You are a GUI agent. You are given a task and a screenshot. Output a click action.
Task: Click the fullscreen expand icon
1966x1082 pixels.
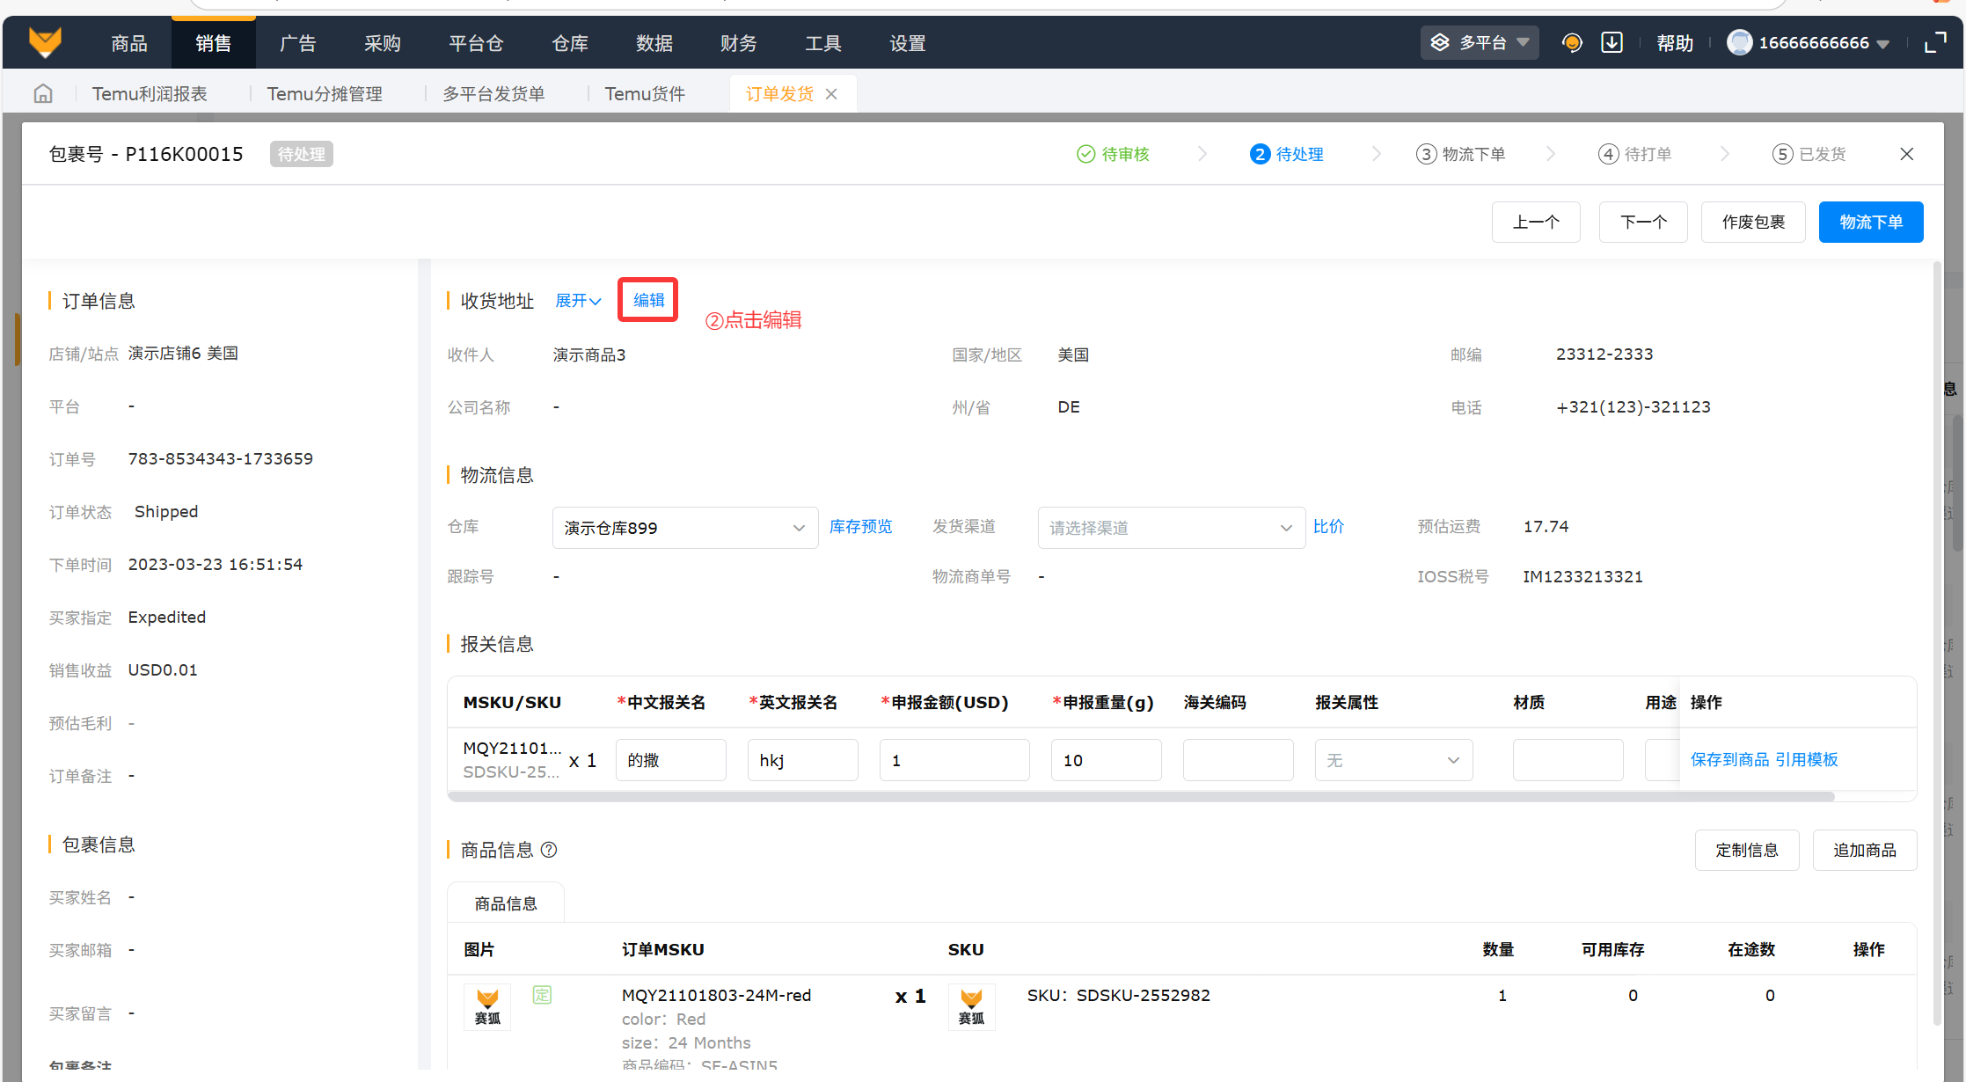pyautogui.click(x=1935, y=42)
